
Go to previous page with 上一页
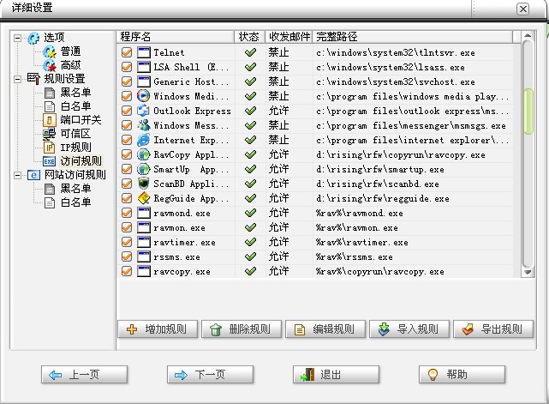click(85, 375)
